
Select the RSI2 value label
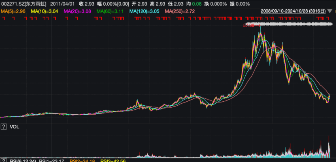click(x=82, y=161)
